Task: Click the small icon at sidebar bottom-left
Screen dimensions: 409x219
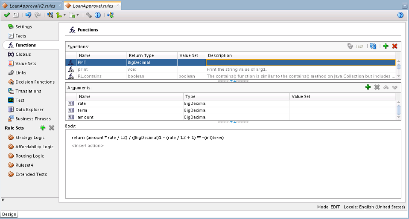Action: point(3,200)
